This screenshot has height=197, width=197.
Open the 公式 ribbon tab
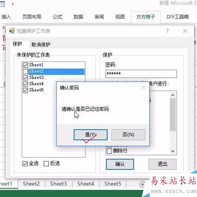58,17
